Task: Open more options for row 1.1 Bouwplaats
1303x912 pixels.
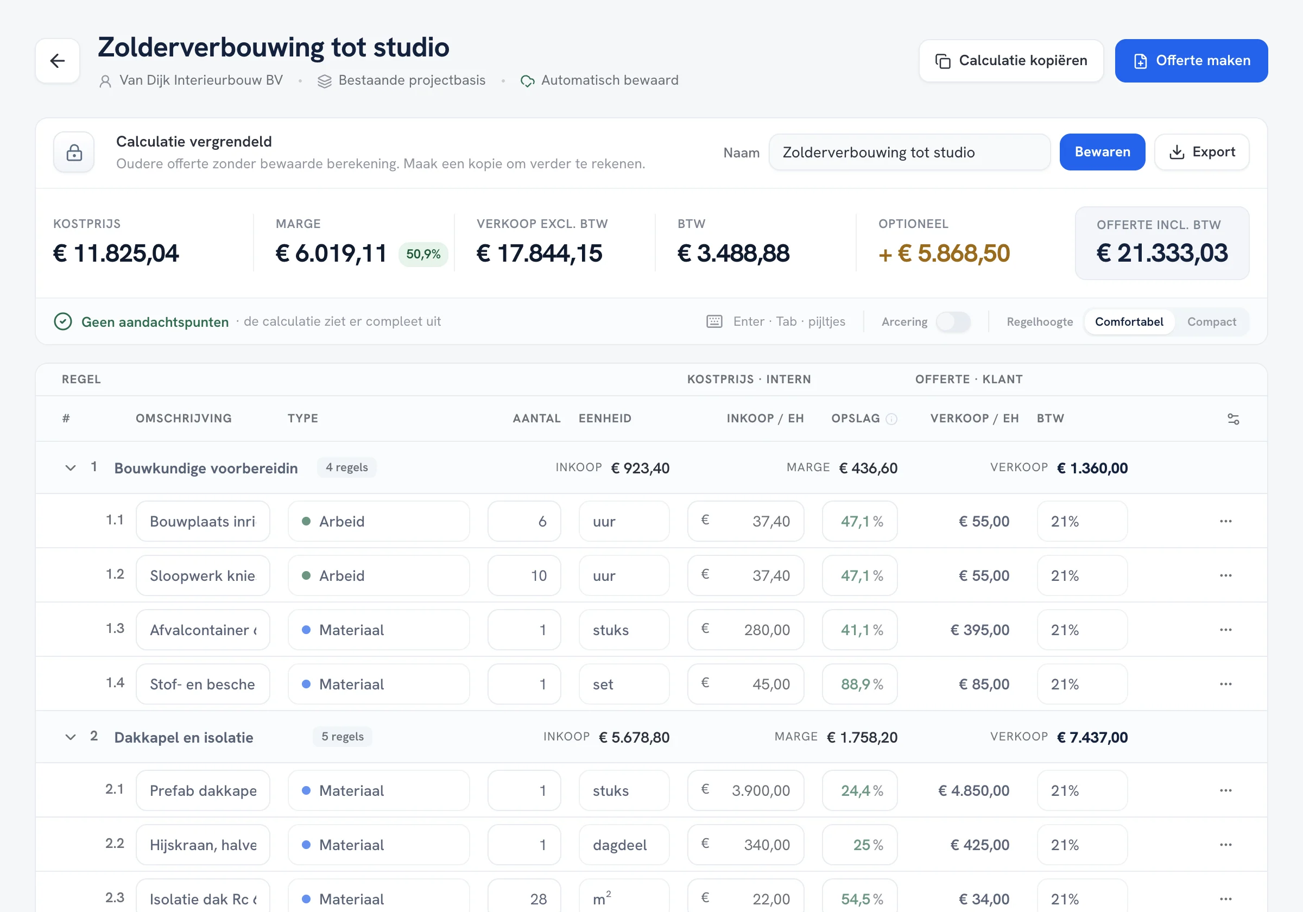Action: (x=1225, y=521)
